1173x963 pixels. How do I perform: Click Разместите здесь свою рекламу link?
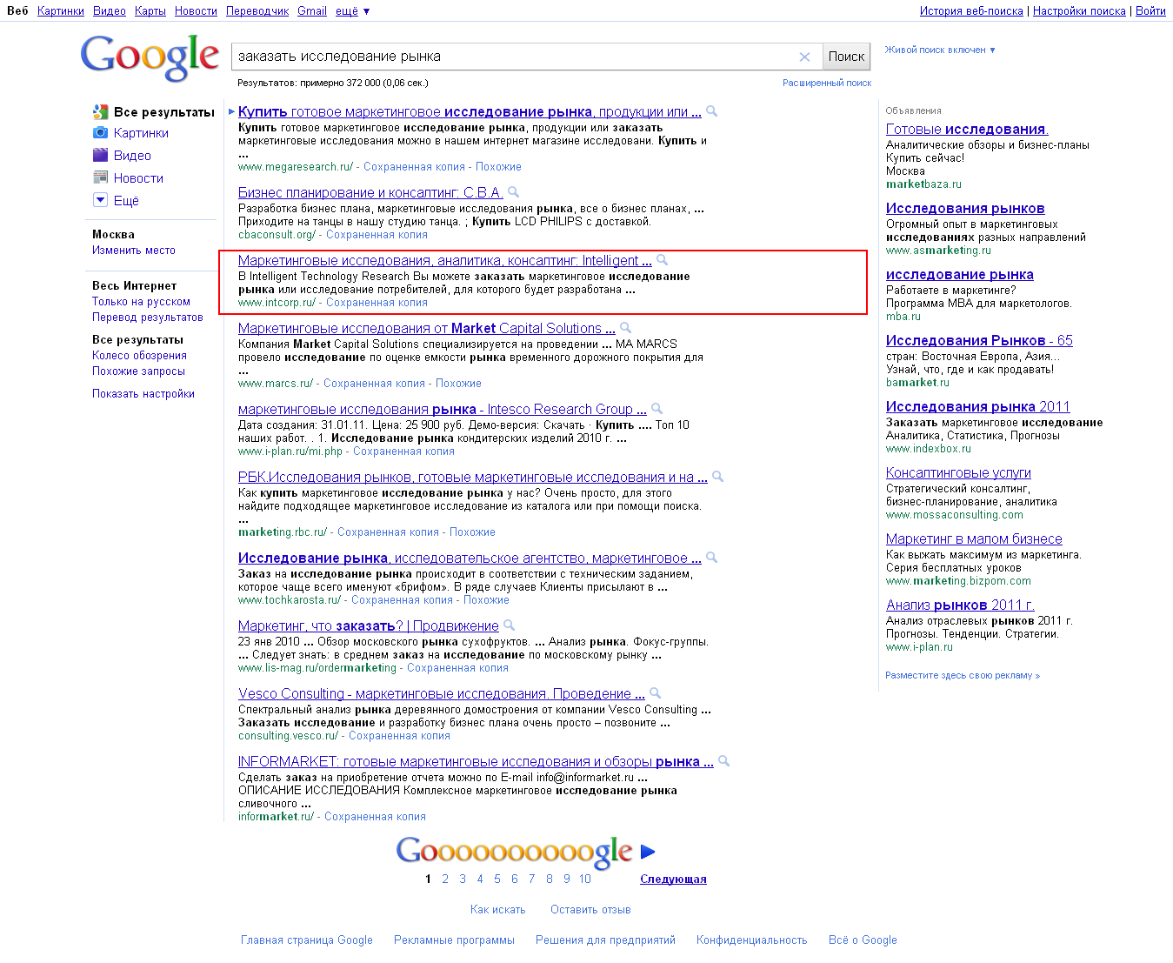pos(963,675)
